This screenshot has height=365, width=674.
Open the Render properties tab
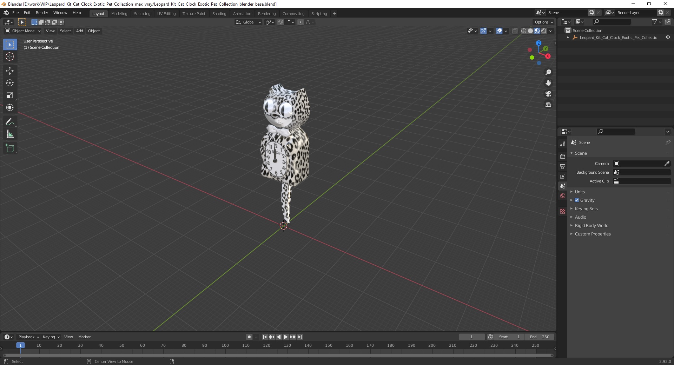[563, 156]
